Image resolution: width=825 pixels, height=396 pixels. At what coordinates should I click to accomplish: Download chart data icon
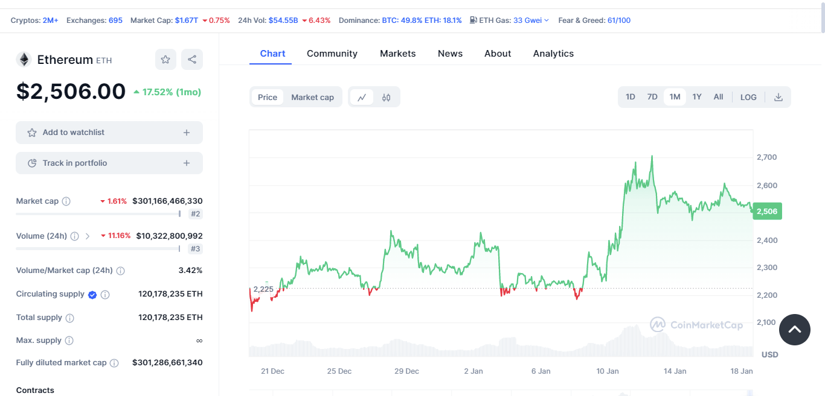pyautogui.click(x=778, y=97)
